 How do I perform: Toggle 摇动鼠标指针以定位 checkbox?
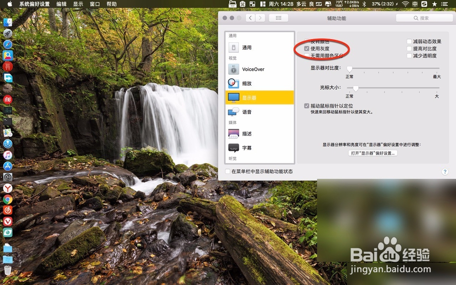306,106
